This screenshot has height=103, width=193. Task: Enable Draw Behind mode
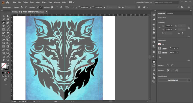click(x=6, y=76)
